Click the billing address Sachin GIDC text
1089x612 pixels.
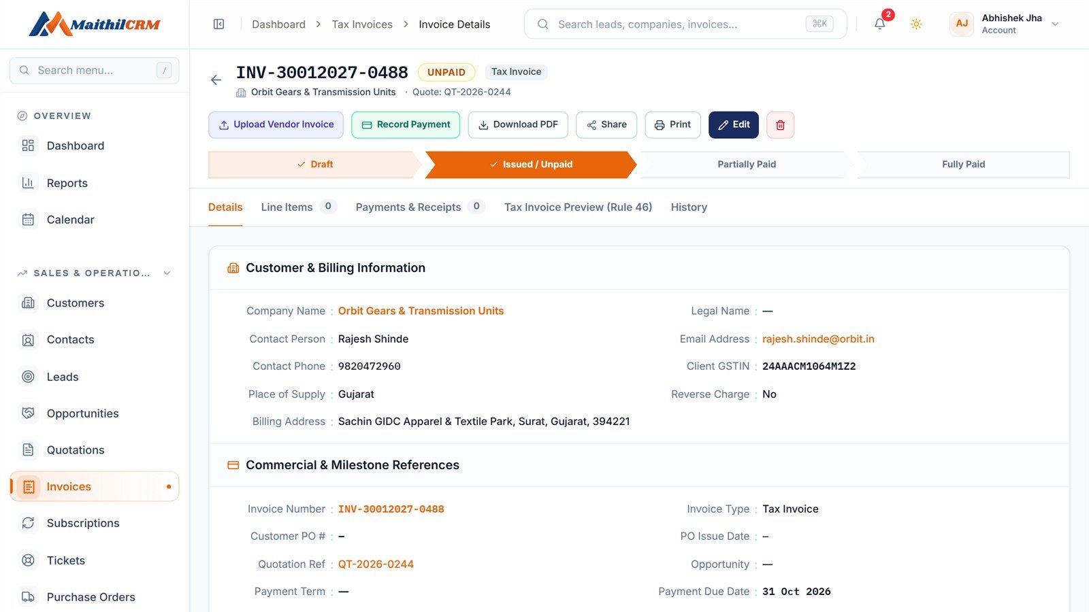pos(484,422)
